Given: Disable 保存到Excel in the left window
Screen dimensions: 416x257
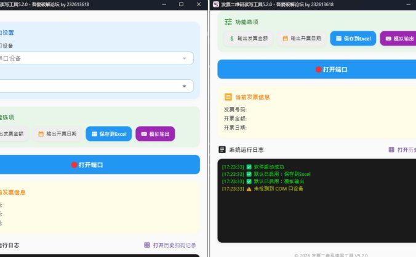Looking at the screenshot, I should click(x=109, y=134).
